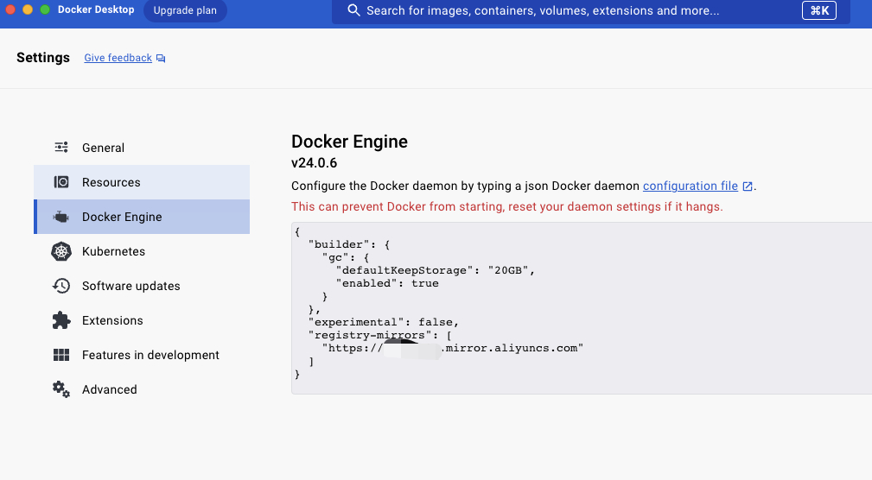Click the feedback chat bubble icon
Viewport: 872px width, 480px height.
[x=161, y=59]
